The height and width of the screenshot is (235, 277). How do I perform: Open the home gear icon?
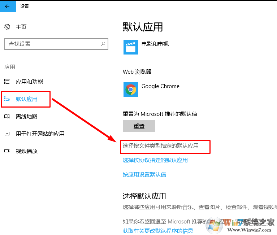click(7, 27)
